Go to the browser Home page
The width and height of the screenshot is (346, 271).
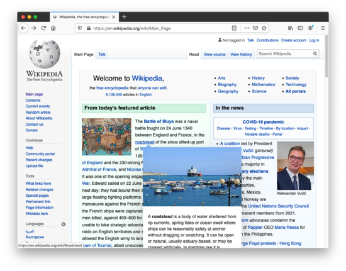click(53, 28)
